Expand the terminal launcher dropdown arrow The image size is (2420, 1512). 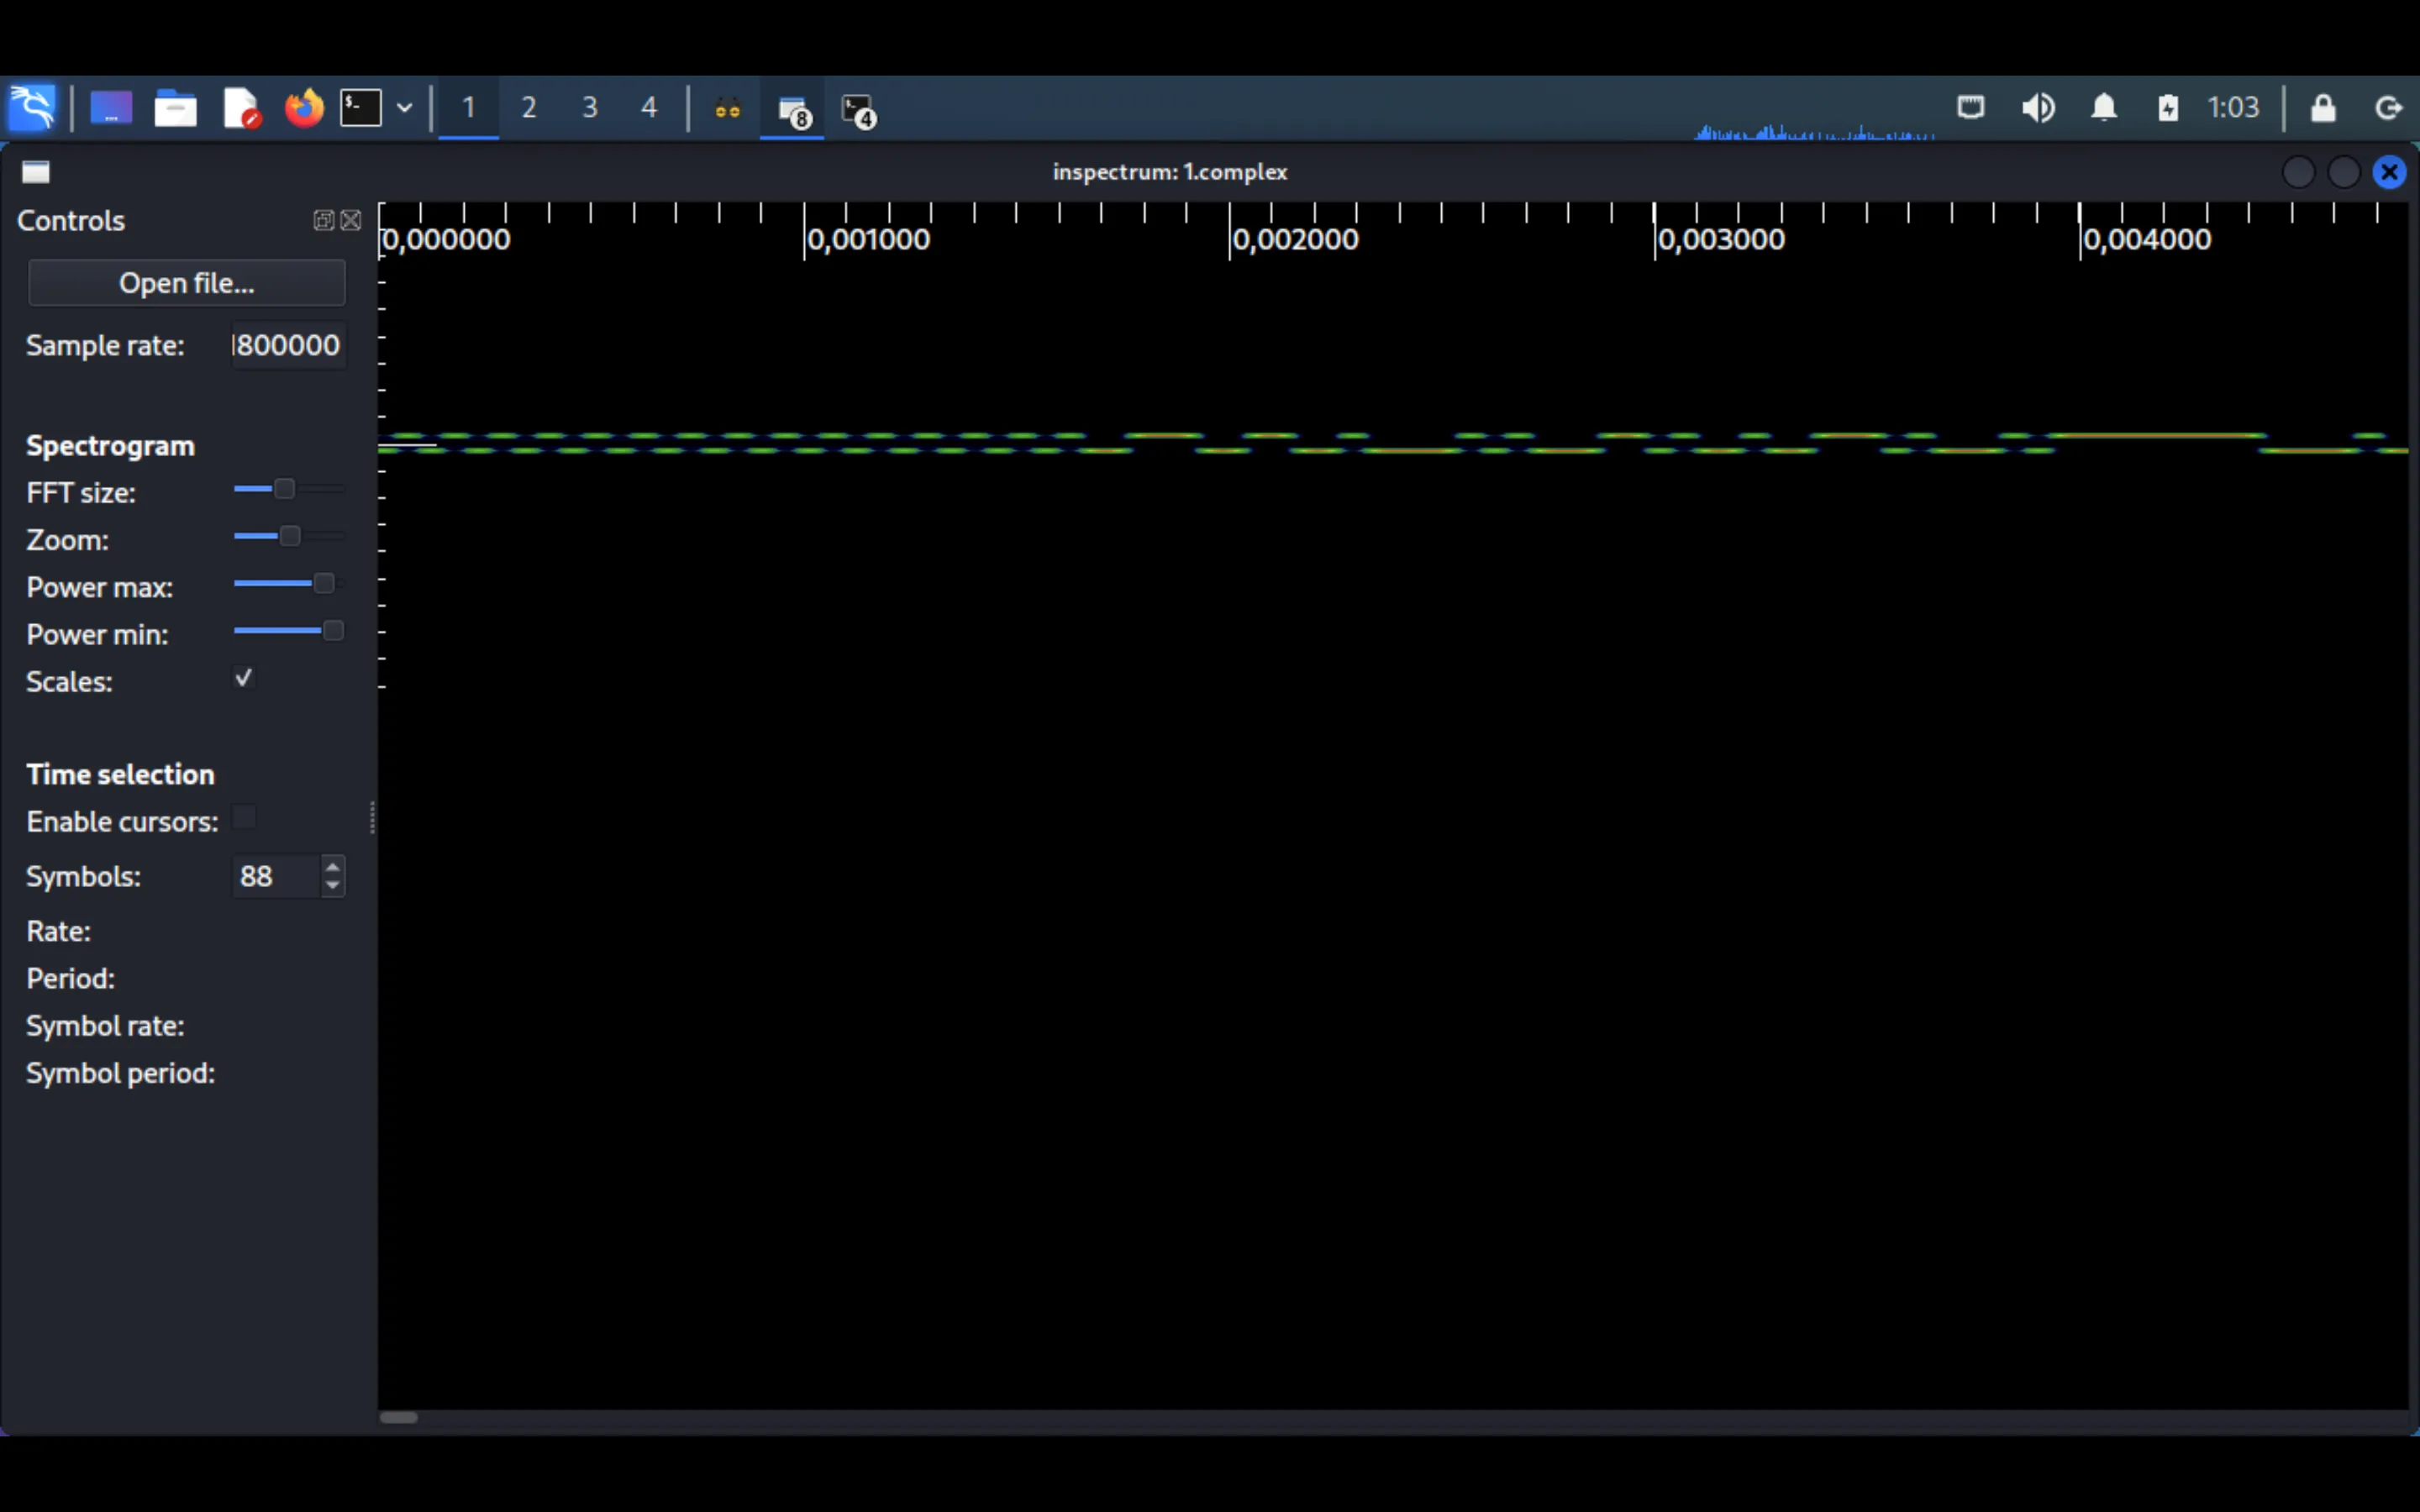[x=404, y=108]
